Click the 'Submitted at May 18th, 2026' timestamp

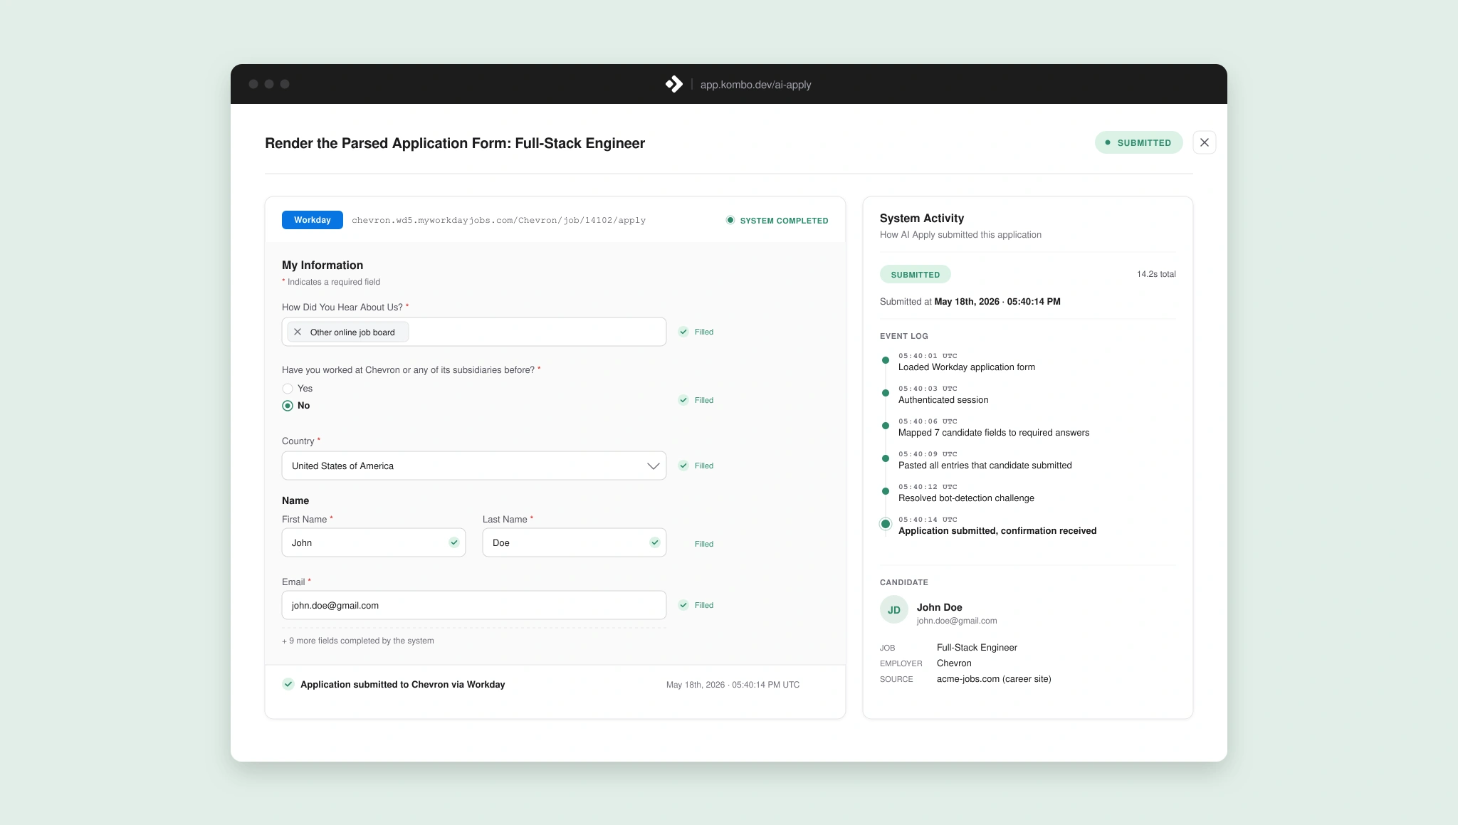tap(970, 302)
